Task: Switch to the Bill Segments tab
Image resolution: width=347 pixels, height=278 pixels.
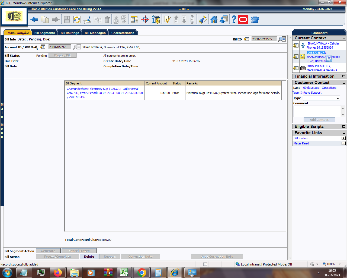Action: click(44, 33)
